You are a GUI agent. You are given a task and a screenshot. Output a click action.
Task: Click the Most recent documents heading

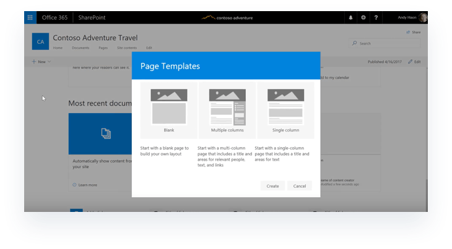[x=100, y=103]
